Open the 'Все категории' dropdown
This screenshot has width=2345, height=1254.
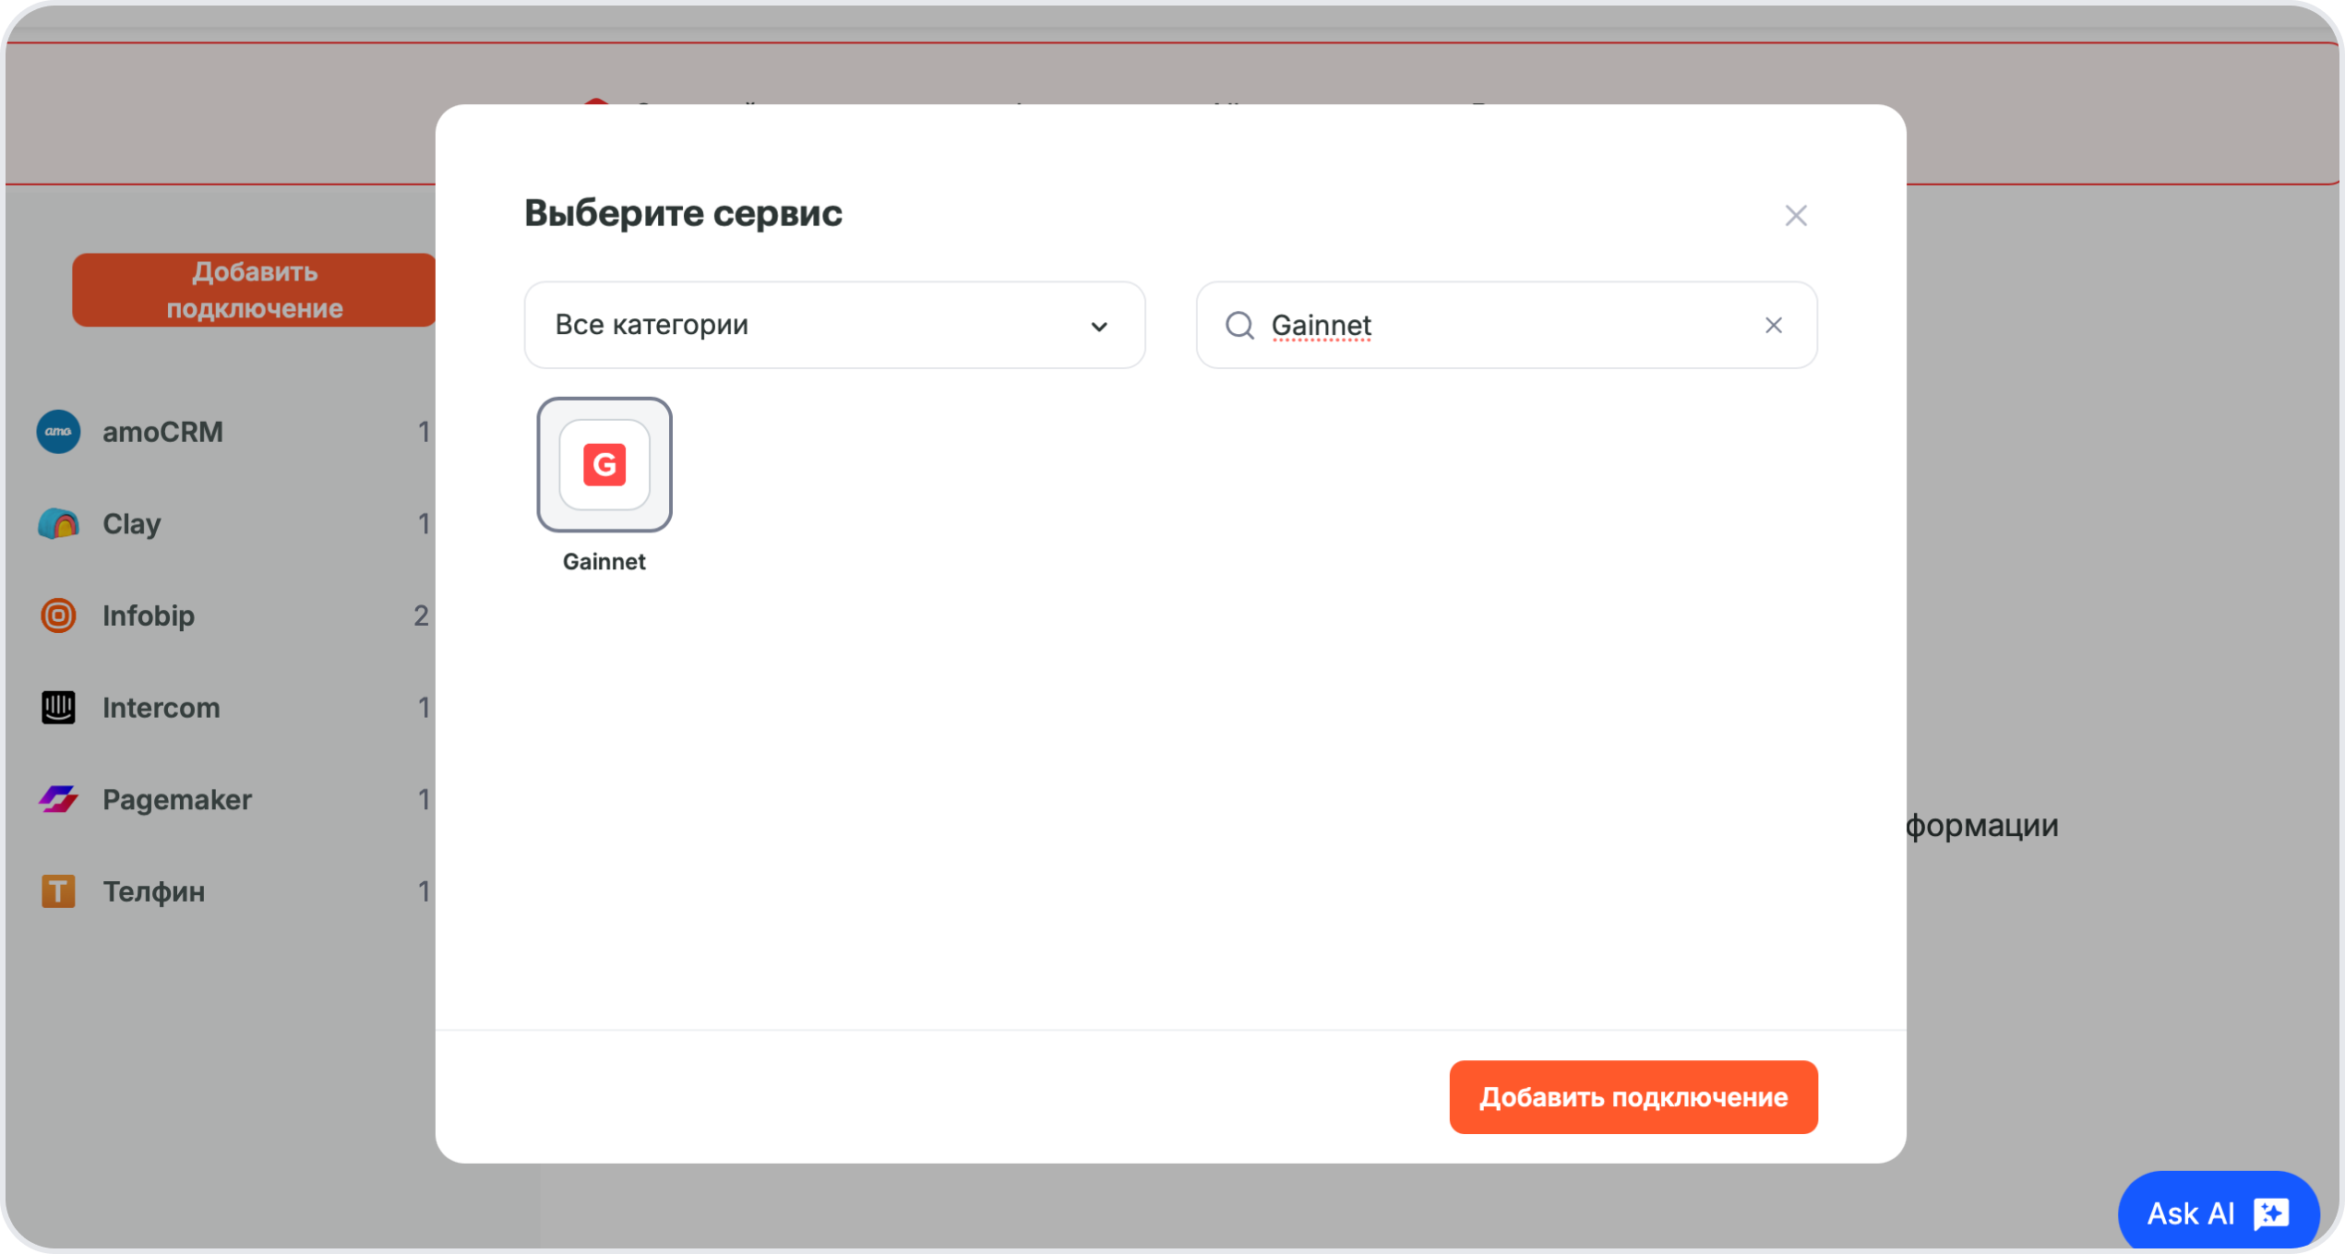[834, 325]
